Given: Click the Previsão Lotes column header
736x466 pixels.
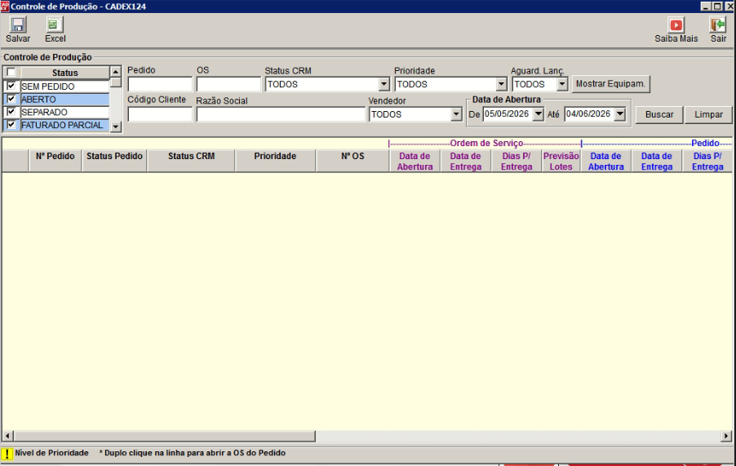Looking at the screenshot, I should click(x=561, y=161).
